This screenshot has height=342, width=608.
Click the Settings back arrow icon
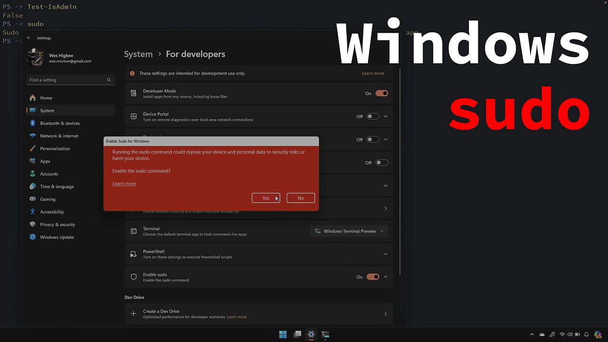(x=29, y=38)
